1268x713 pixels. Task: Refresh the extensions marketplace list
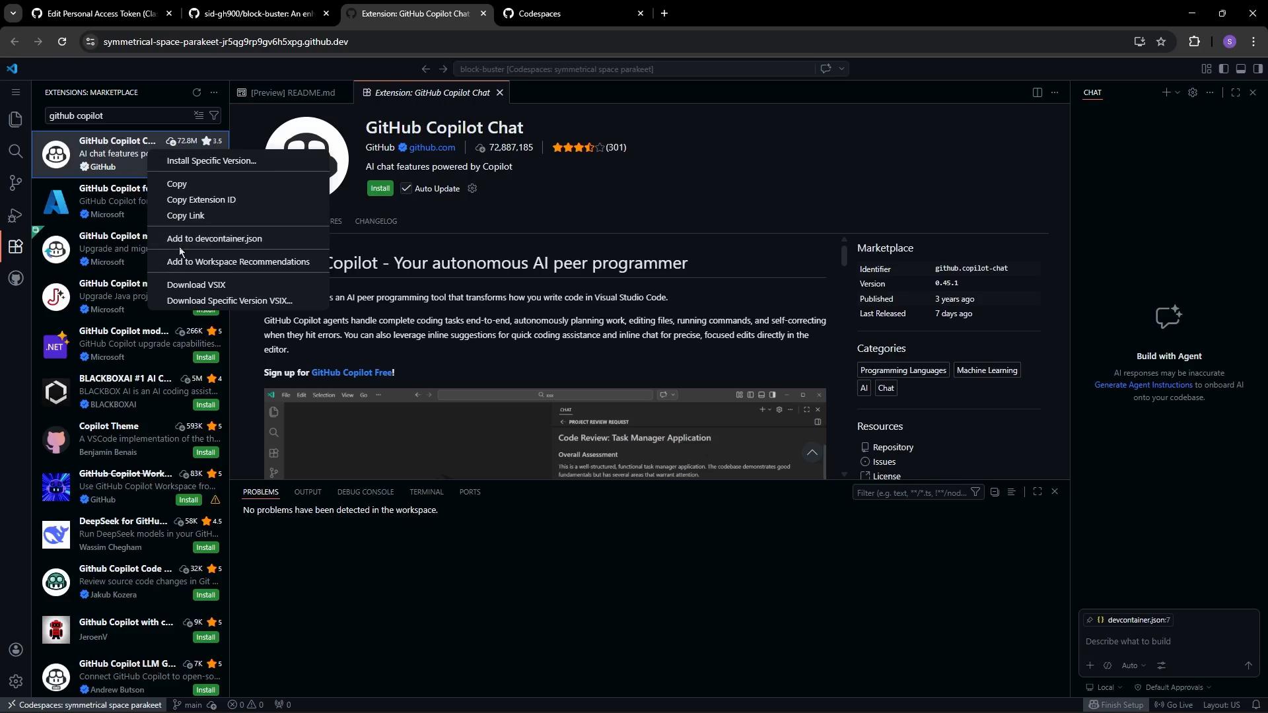(x=196, y=92)
